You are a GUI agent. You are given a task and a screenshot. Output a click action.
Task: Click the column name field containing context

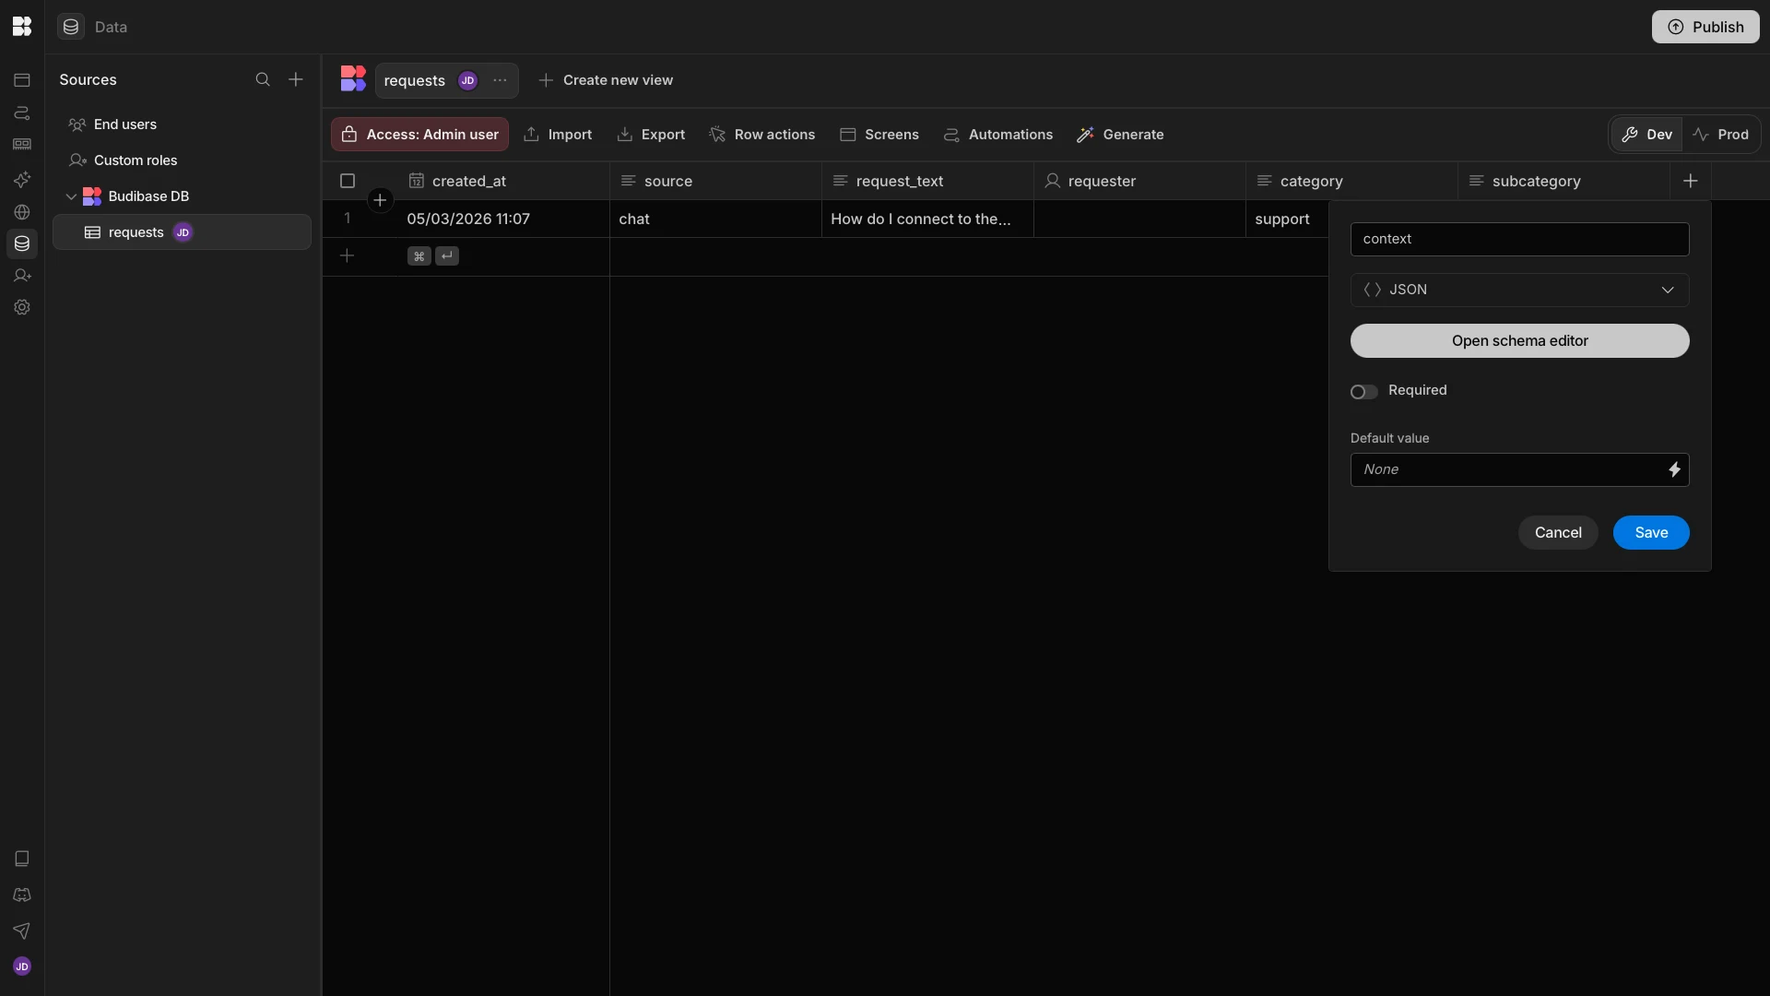click(x=1519, y=240)
